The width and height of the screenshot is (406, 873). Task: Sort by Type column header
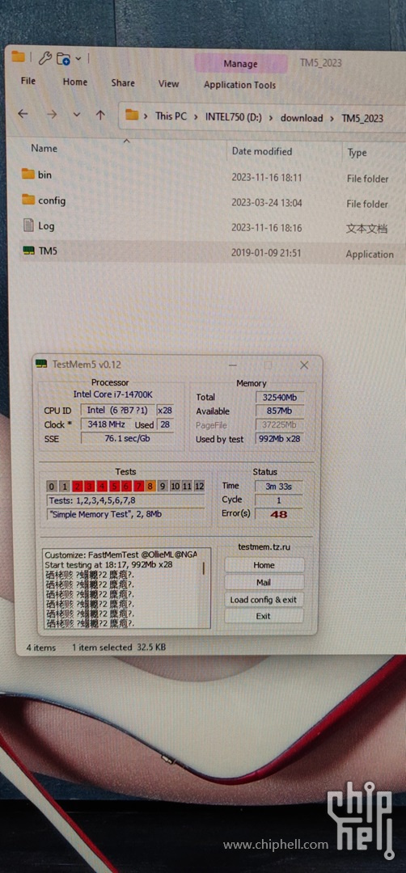coord(357,153)
